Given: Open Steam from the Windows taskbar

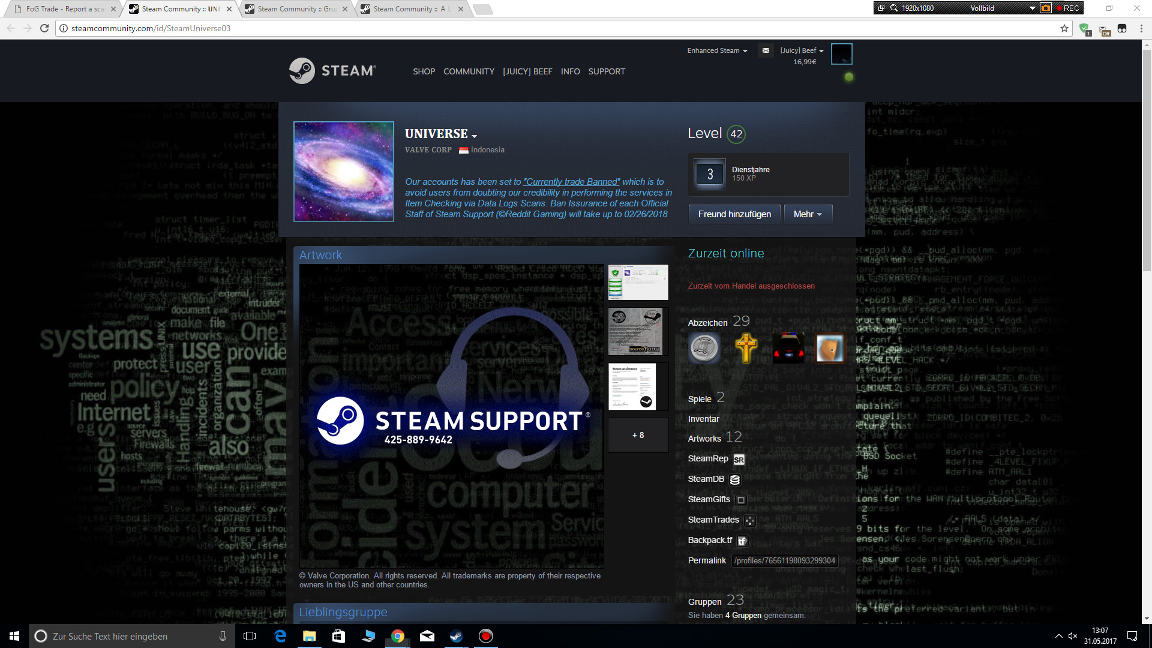Looking at the screenshot, I should (457, 636).
